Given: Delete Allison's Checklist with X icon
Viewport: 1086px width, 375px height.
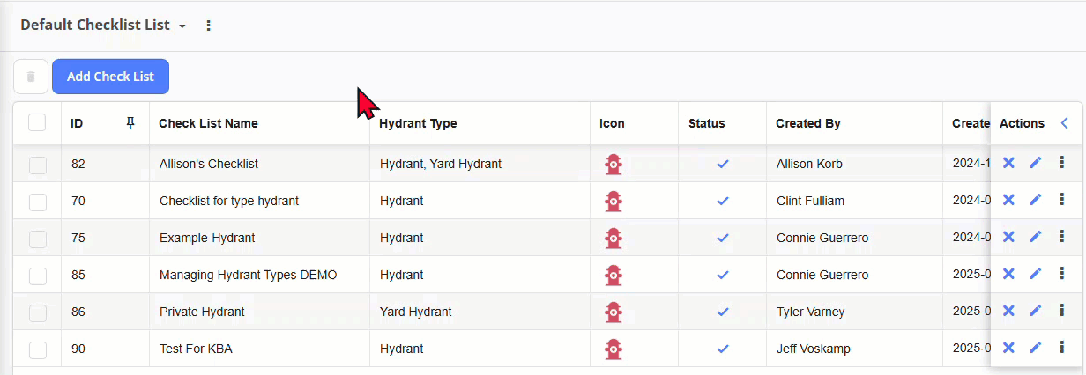Looking at the screenshot, I should click(1008, 163).
